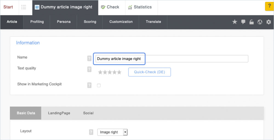Open the Layout dropdown showing Image right
The height and width of the screenshot is (140, 274).
pos(112,132)
